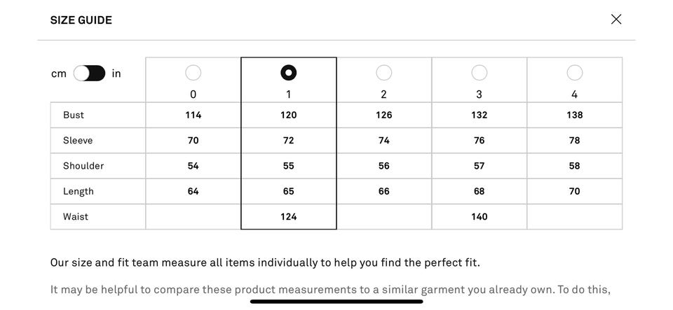The width and height of the screenshot is (673, 310).
Task: Click the 'cm' unit label
Action: 59,73
